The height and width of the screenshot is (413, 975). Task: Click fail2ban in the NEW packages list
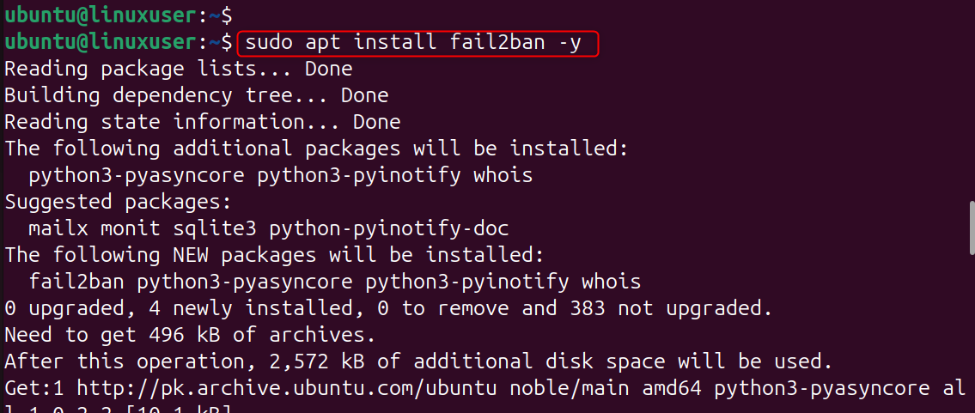point(76,282)
